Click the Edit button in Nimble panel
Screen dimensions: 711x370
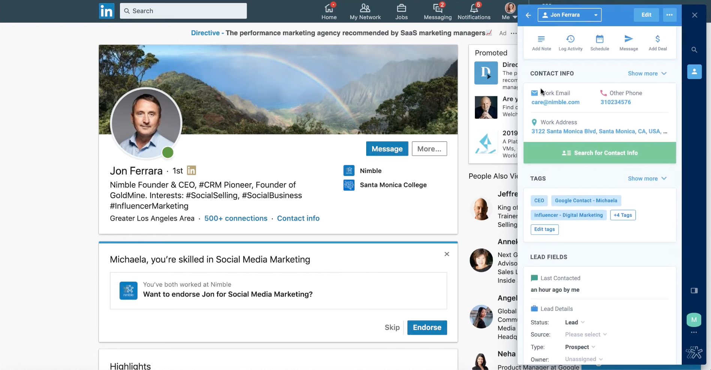[x=646, y=15]
